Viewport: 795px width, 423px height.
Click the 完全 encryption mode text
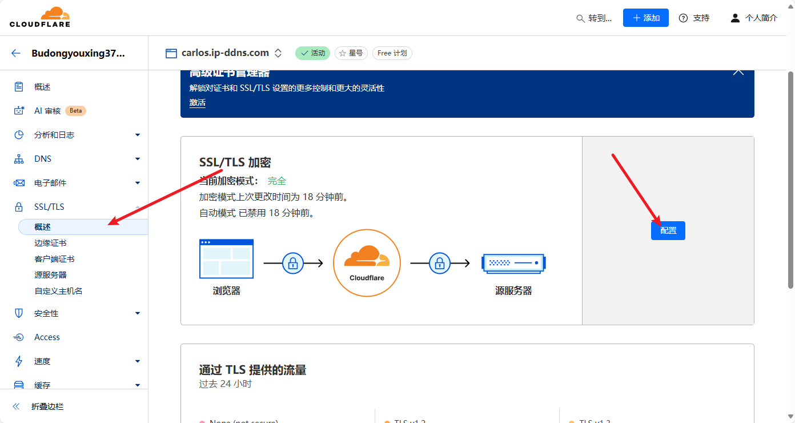click(277, 181)
